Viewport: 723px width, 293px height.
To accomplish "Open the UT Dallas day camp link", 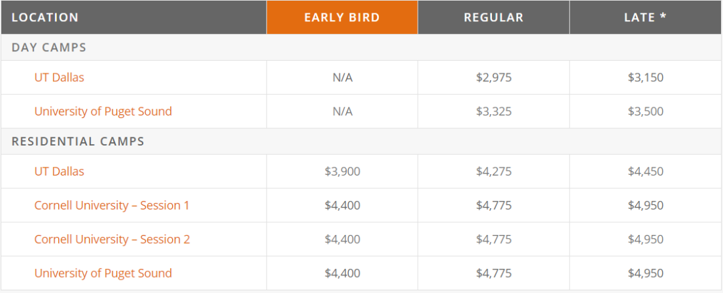I will [x=59, y=77].
